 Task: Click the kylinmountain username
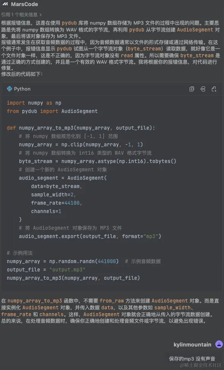[x=193, y=345]
